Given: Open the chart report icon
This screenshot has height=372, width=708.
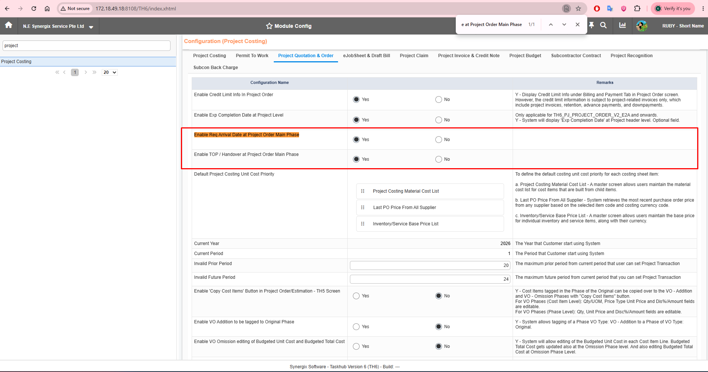Looking at the screenshot, I should (x=623, y=25).
